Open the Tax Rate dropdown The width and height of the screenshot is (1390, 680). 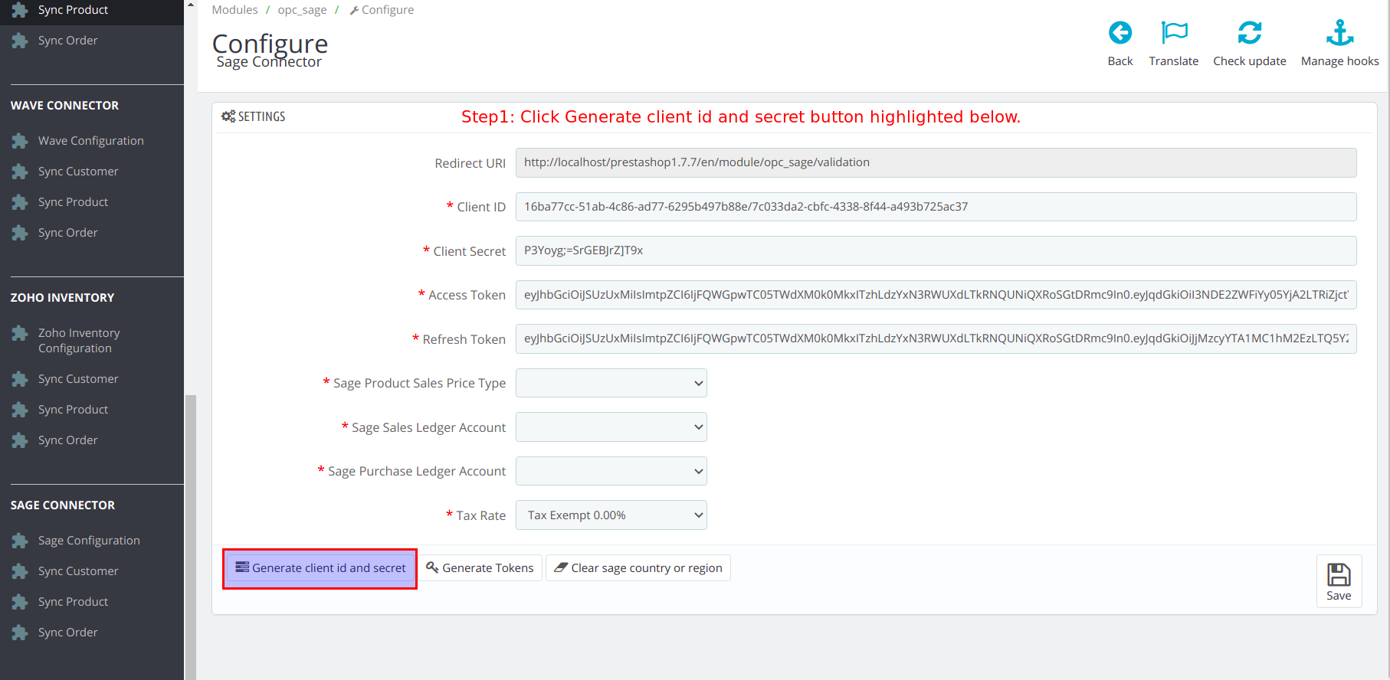click(611, 515)
